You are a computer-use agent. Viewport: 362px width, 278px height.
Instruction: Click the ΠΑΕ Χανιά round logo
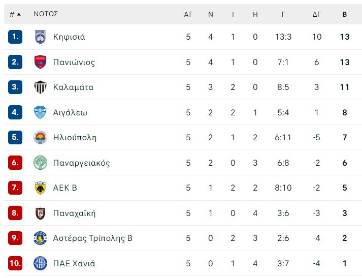(40, 263)
